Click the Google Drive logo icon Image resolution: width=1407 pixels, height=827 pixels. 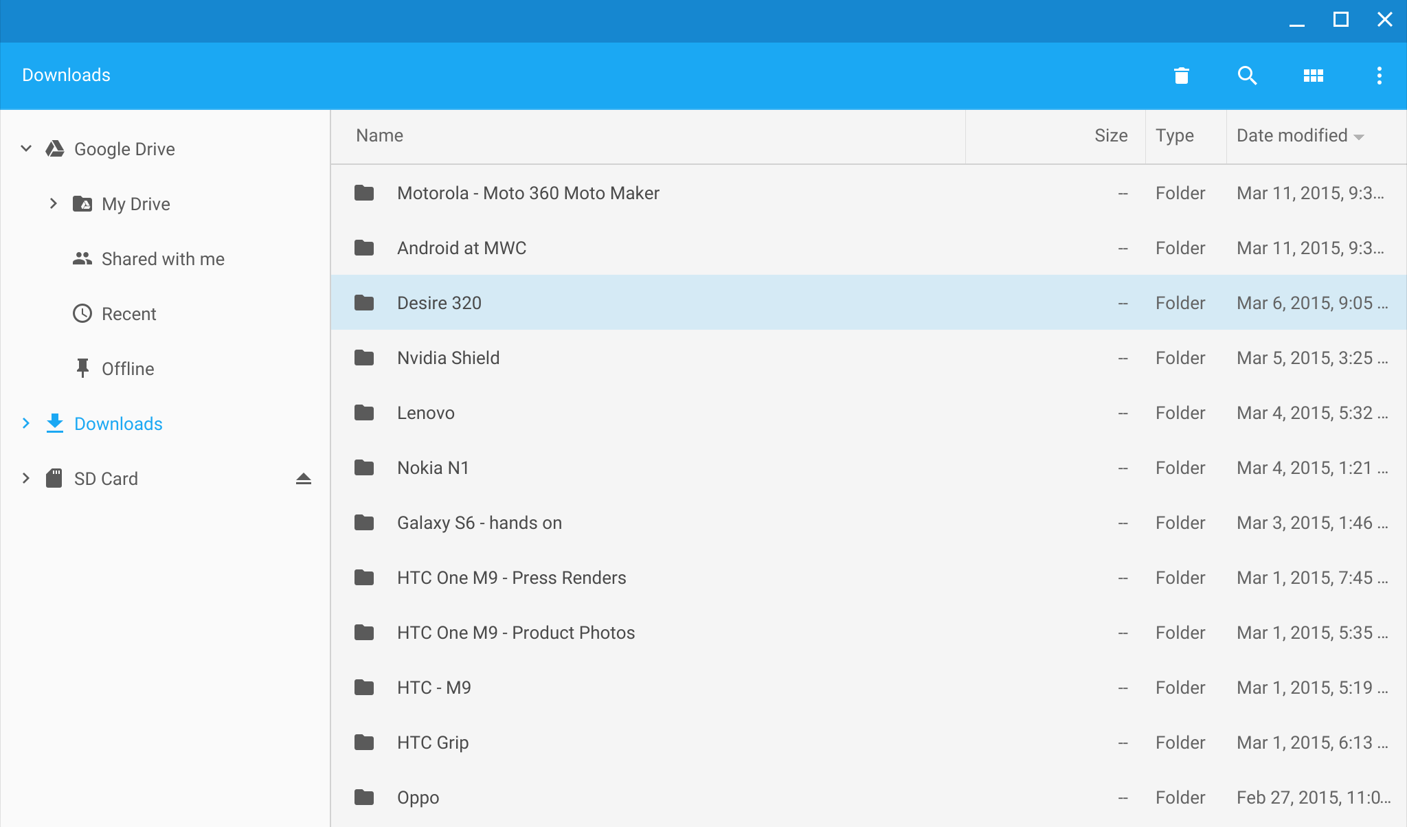click(x=55, y=148)
